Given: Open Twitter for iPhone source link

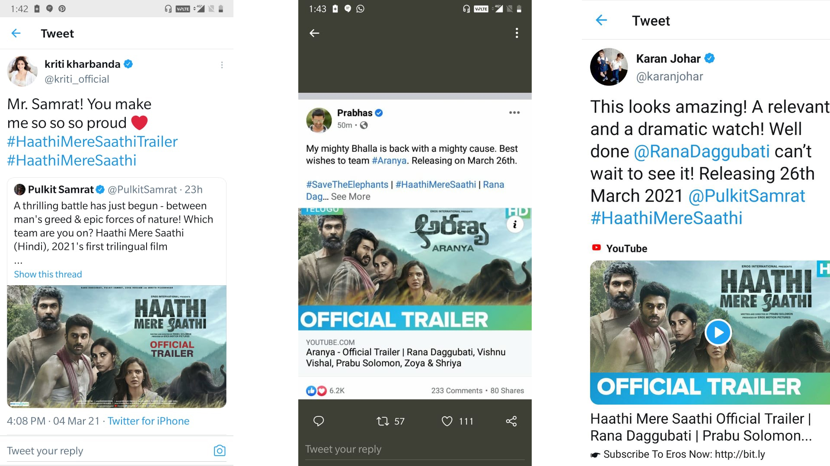Looking at the screenshot, I should 148,421.
